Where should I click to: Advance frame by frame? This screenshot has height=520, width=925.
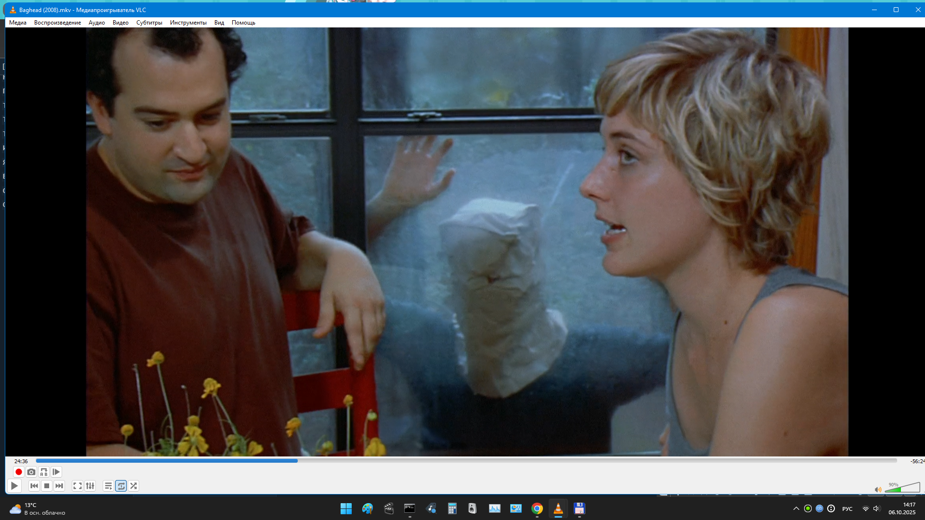pyautogui.click(x=56, y=472)
